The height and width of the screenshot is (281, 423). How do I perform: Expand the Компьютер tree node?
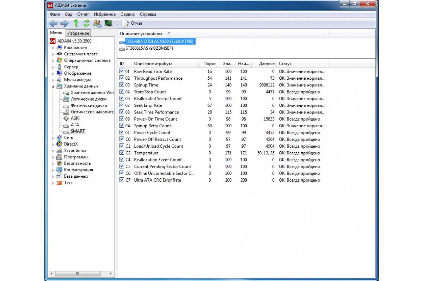click(x=53, y=48)
